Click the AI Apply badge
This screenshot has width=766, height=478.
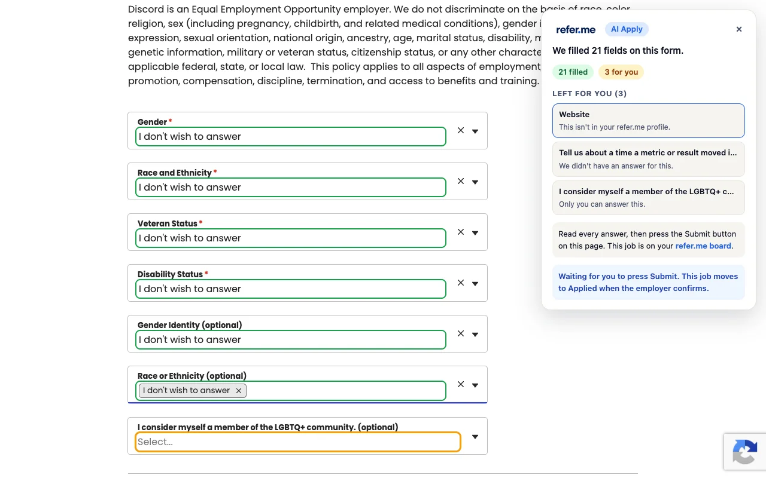[627, 29]
